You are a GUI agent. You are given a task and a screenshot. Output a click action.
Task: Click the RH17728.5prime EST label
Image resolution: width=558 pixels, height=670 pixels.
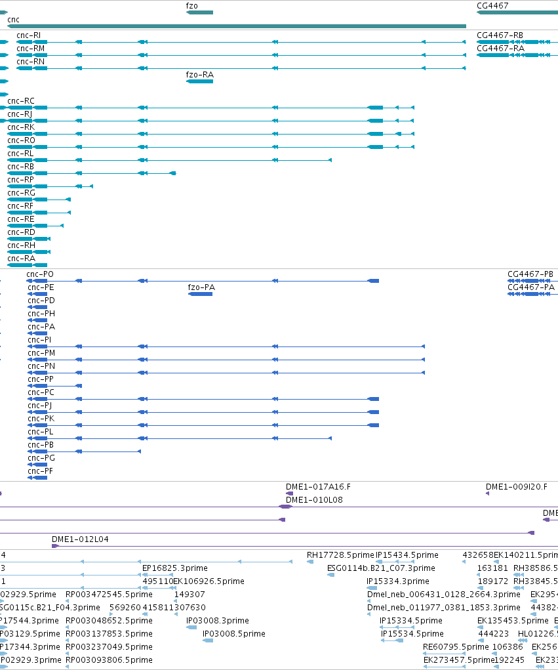click(340, 555)
